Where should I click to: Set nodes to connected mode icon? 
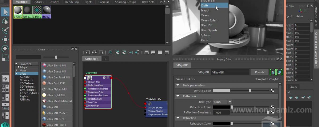click(153, 52)
